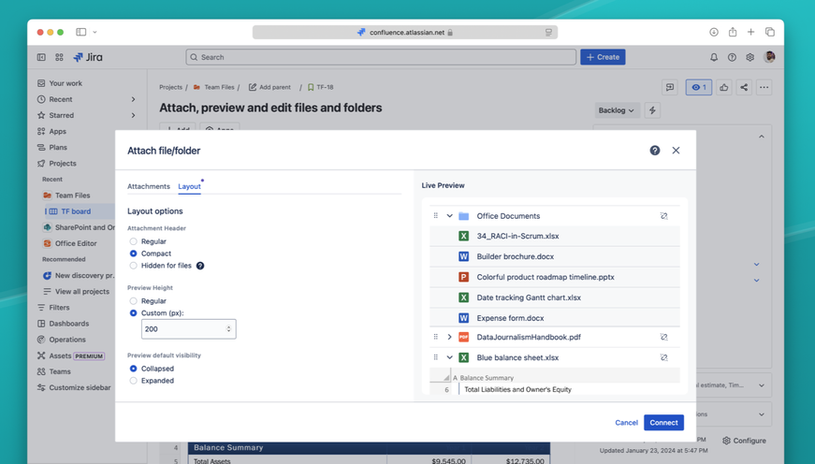Open a new Safari tab with plus icon
Viewport: 815px width, 464px height.
point(750,32)
